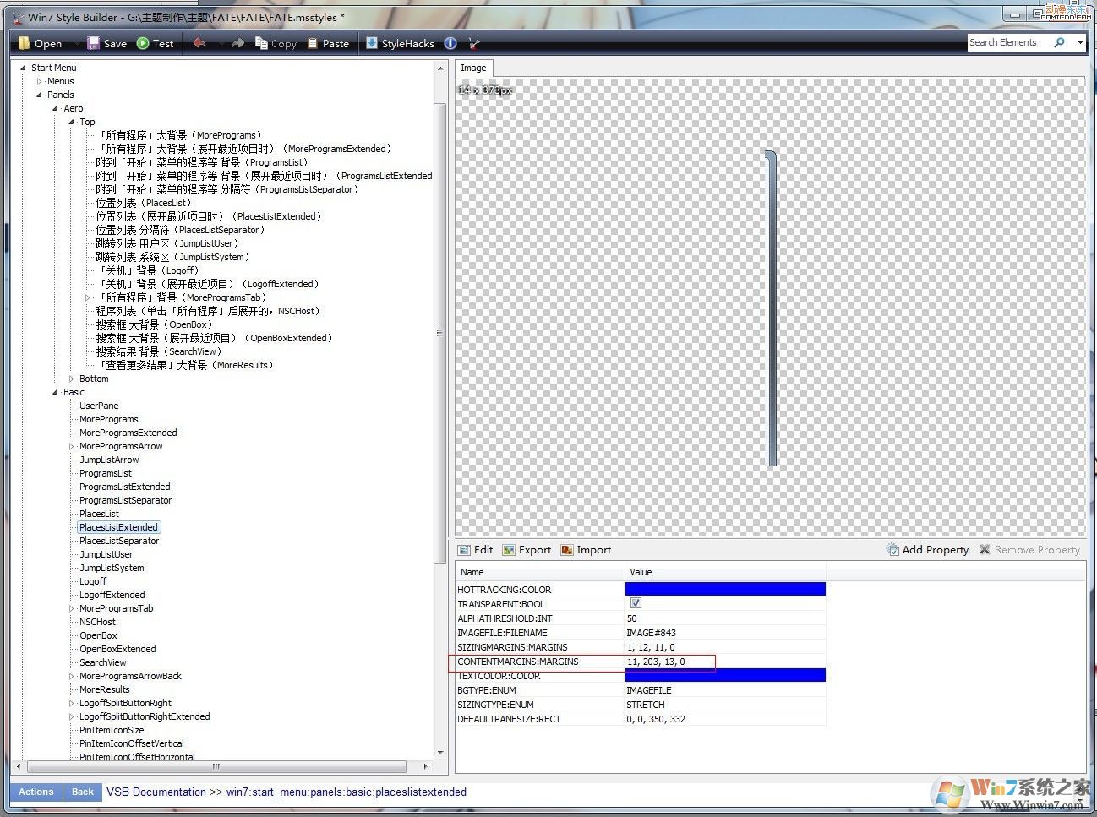Click the Undo arrow icon
The image size is (1097, 817).
199,43
